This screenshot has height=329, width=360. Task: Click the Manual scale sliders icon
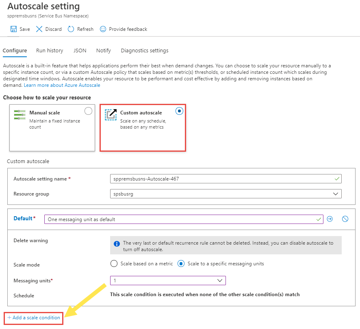pyautogui.click(x=20, y=114)
